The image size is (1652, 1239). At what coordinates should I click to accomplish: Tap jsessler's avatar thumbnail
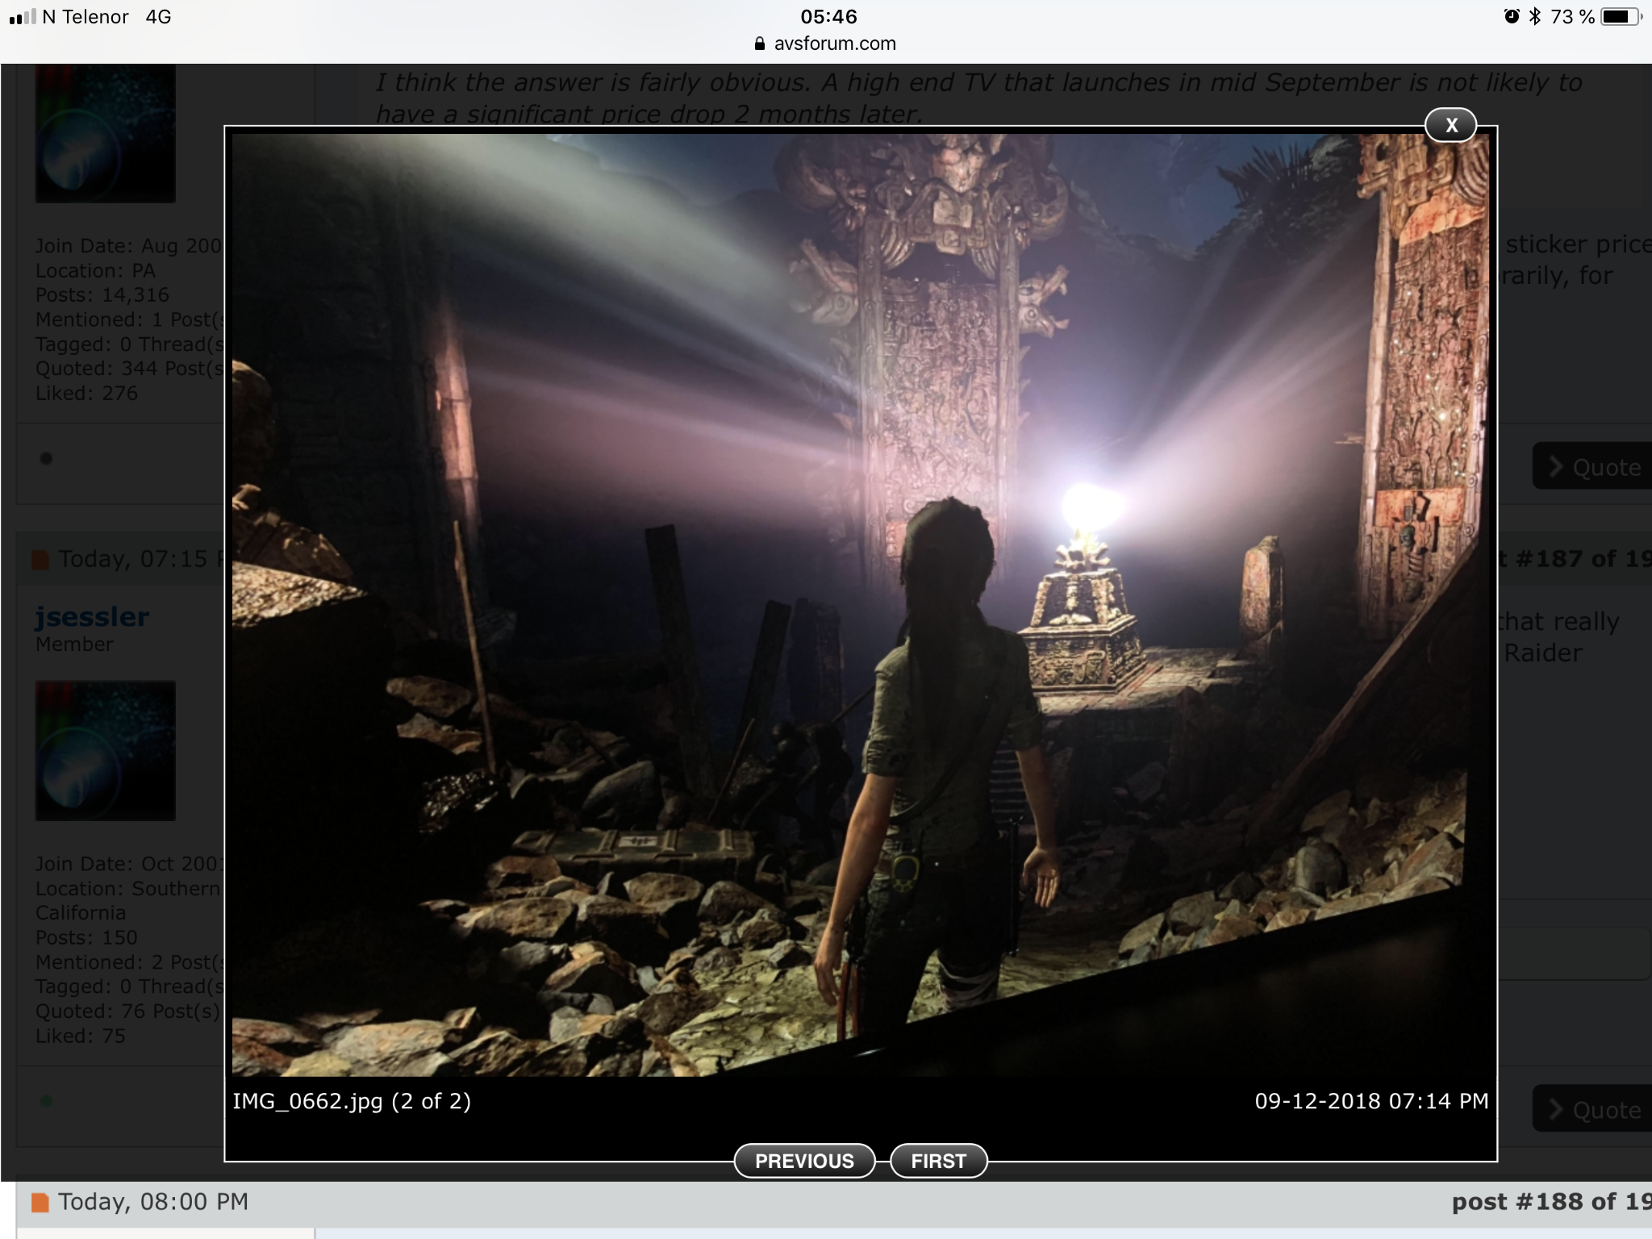tap(105, 750)
